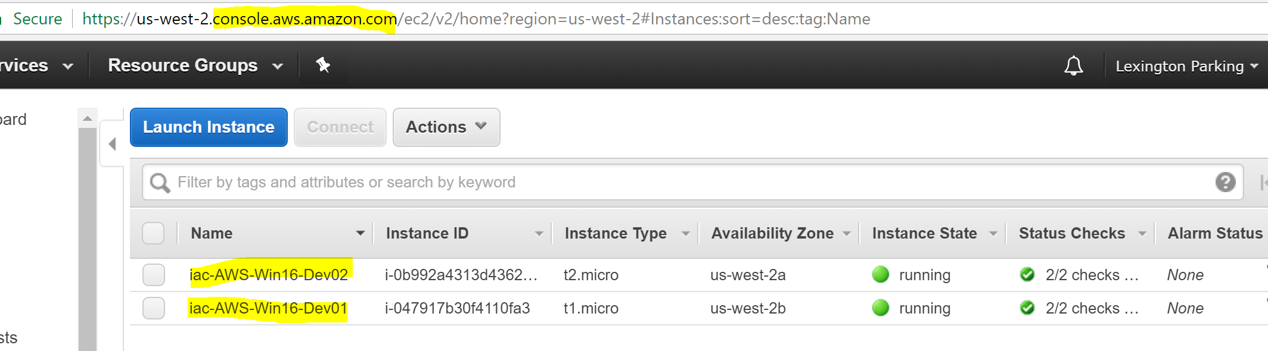The image size is (1268, 351).
Task: Toggle the select-all instances checkbox
Action: [153, 233]
